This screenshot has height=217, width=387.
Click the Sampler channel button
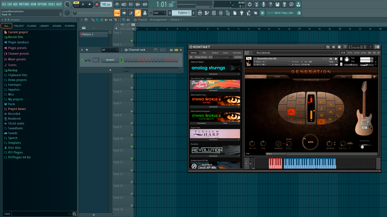[x=110, y=60]
